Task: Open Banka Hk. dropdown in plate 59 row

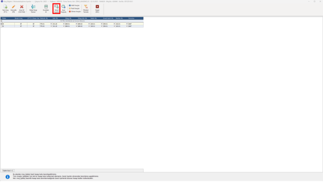Action: click(127, 24)
